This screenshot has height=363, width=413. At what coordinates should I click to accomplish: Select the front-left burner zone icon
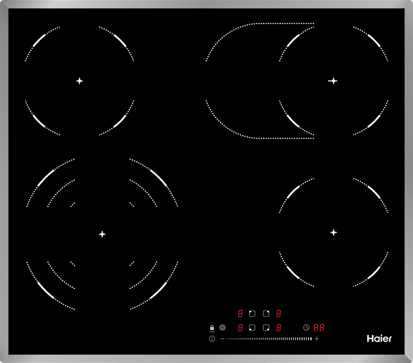click(x=252, y=327)
